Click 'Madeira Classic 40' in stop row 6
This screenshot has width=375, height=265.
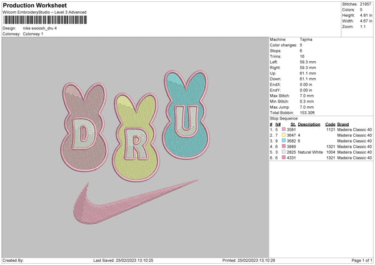point(354,158)
